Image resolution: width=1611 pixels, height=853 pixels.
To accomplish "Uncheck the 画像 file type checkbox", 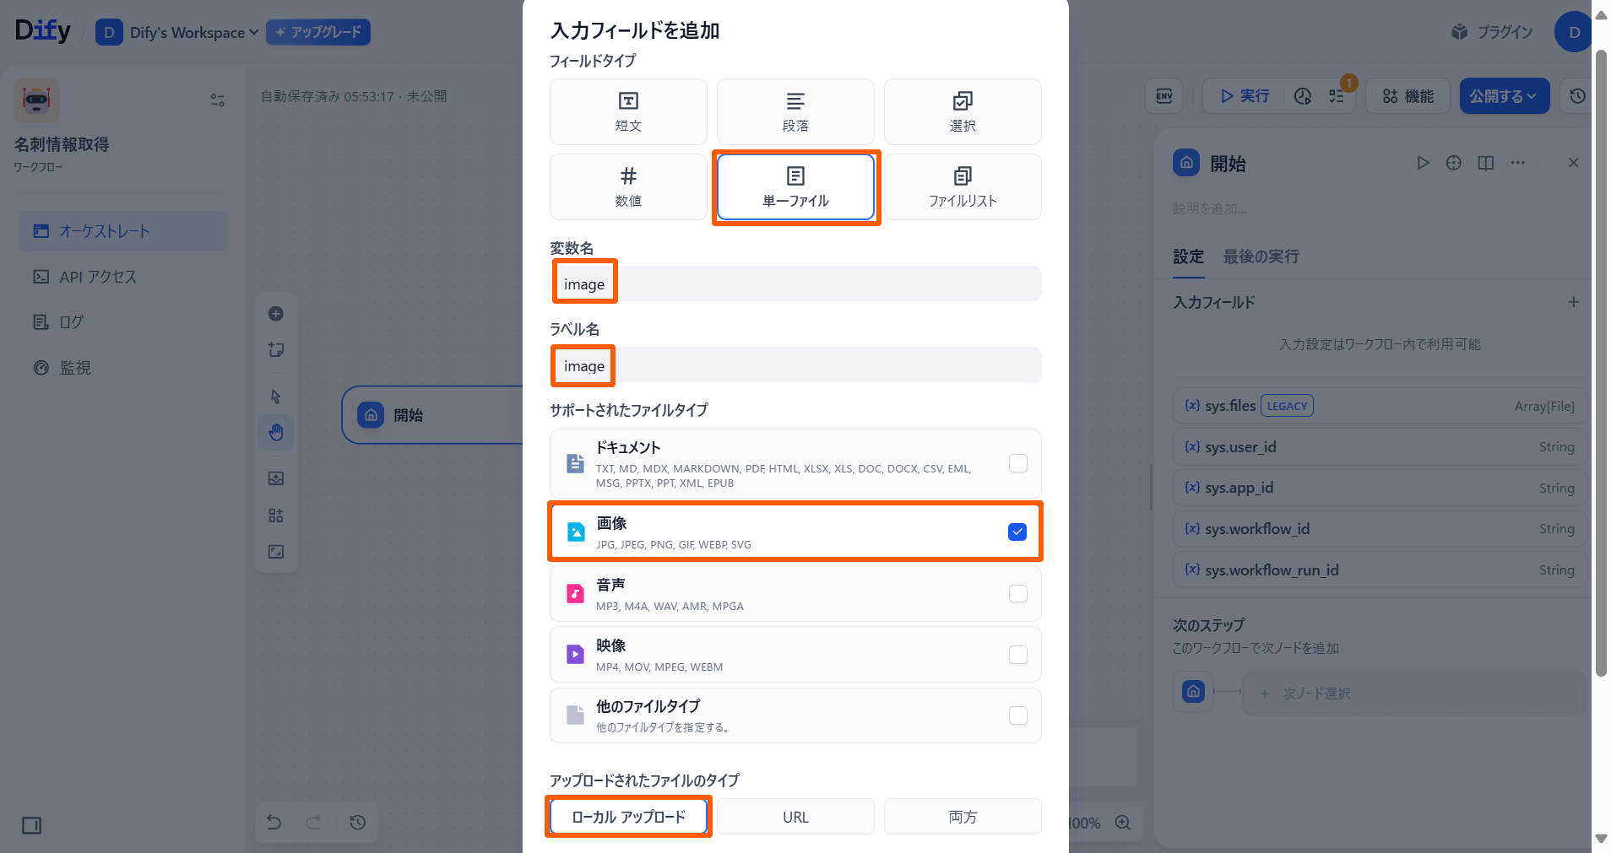I will point(1017,532).
